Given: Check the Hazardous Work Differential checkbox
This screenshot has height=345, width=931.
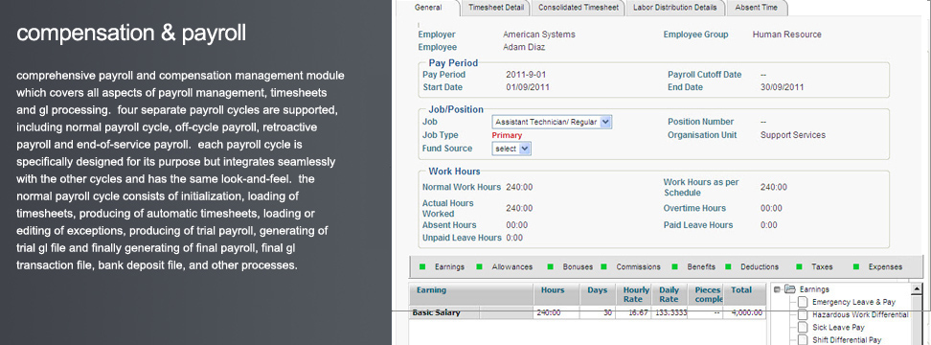Looking at the screenshot, I should [x=803, y=314].
